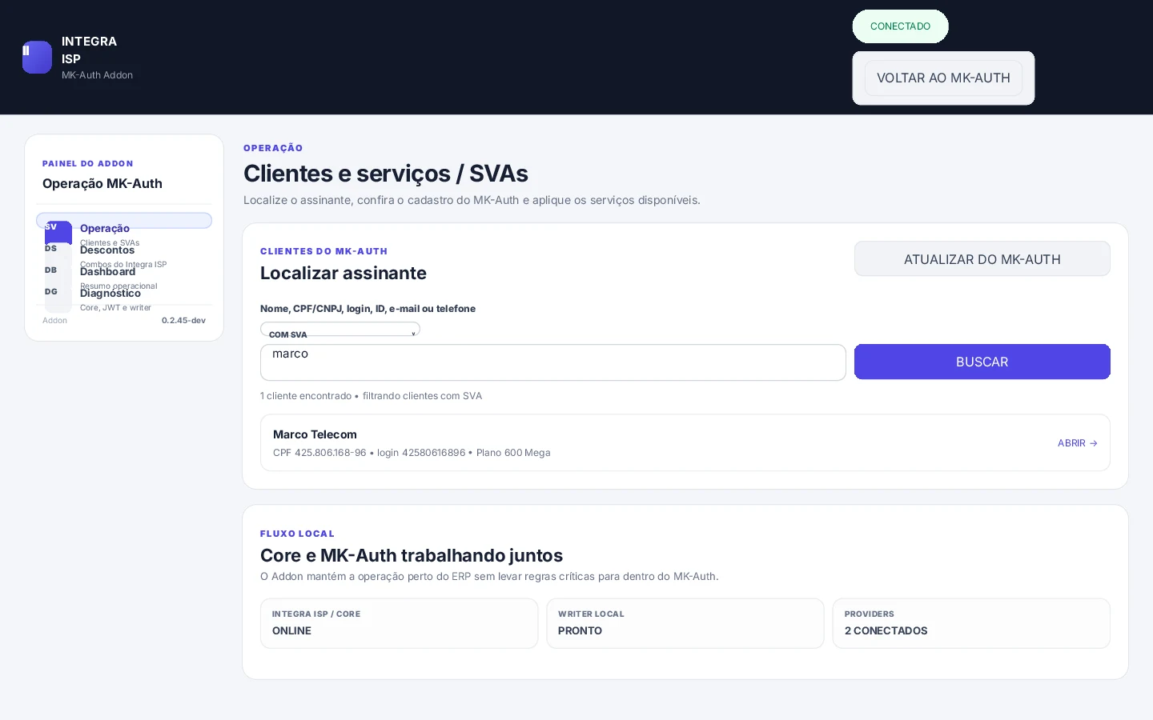Click the CPF 425.806.168-96 details line

point(412,453)
